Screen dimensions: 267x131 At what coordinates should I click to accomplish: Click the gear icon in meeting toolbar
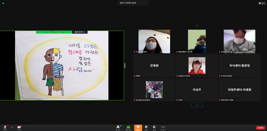(154, 127)
